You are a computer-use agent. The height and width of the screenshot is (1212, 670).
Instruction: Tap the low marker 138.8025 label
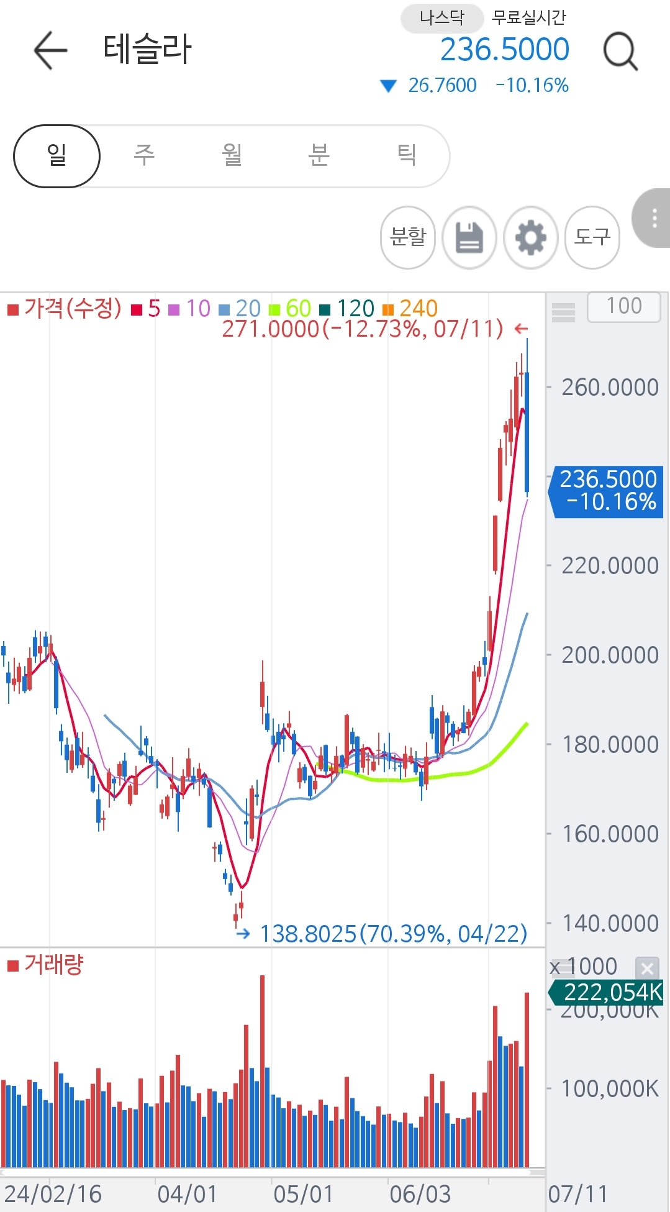[x=394, y=934]
